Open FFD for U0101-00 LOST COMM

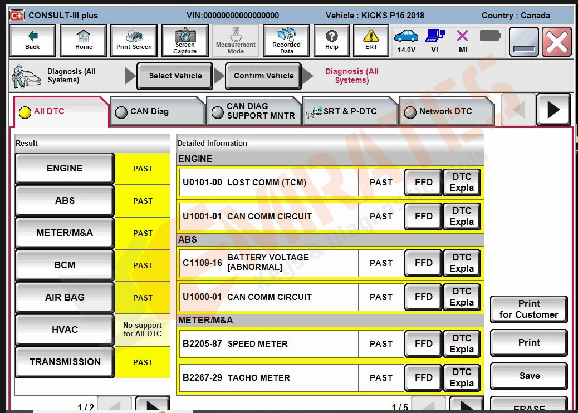423,183
